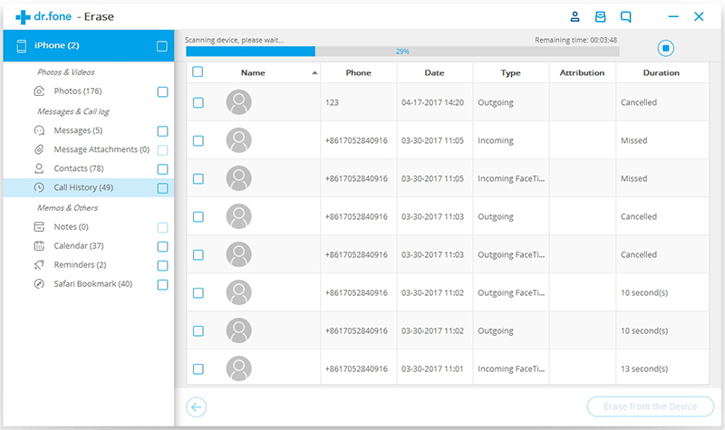Minimize the dr.fone window
725x430 pixels.
click(x=673, y=16)
